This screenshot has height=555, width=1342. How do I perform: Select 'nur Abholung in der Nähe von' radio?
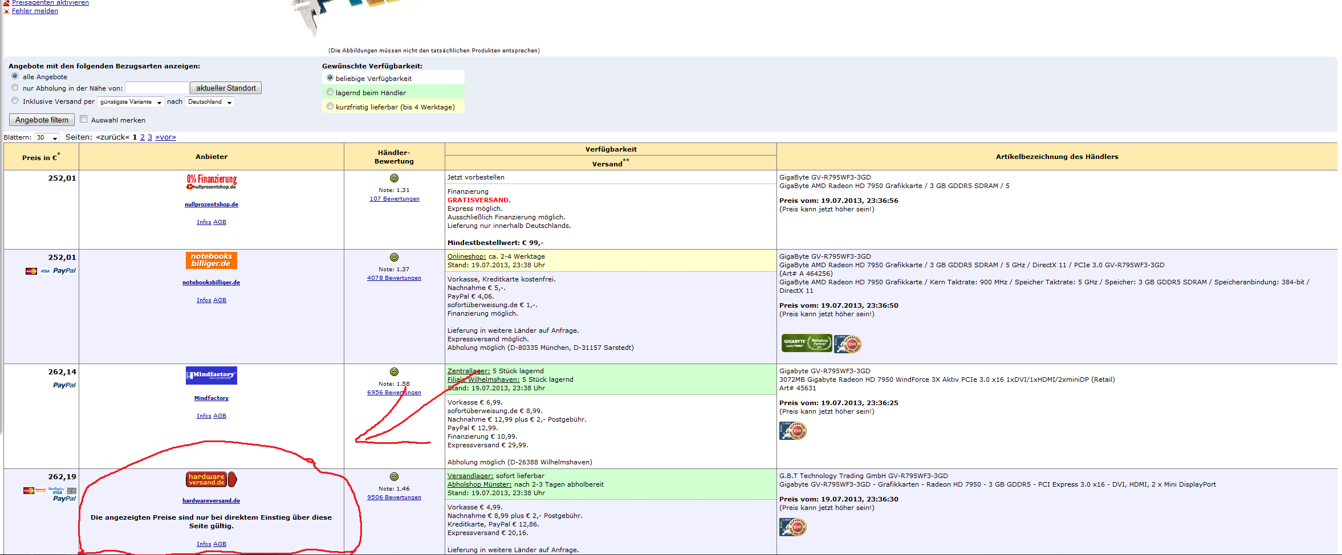click(x=15, y=87)
